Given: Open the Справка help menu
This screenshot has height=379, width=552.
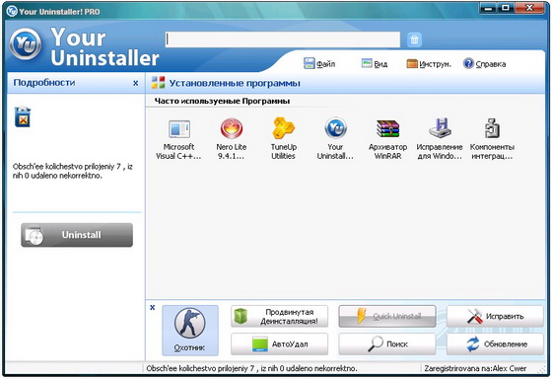Looking at the screenshot, I should point(485,64).
